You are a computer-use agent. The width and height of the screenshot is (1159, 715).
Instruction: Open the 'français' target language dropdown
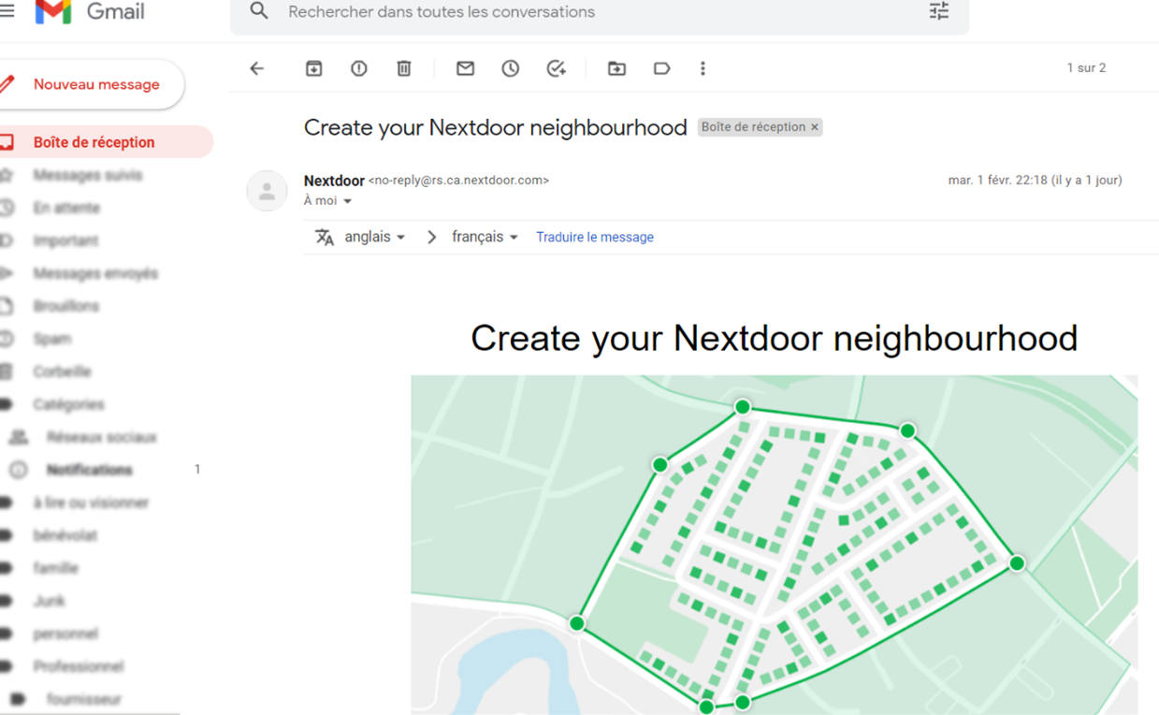pyautogui.click(x=485, y=238)
